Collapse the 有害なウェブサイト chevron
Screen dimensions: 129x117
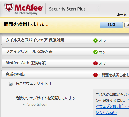11,84
